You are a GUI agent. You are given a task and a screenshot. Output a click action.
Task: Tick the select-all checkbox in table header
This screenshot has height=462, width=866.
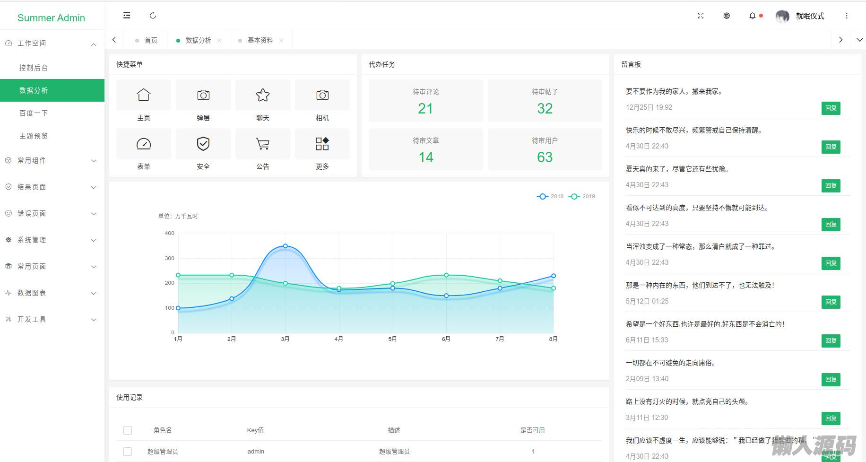(x=128, y=430)
